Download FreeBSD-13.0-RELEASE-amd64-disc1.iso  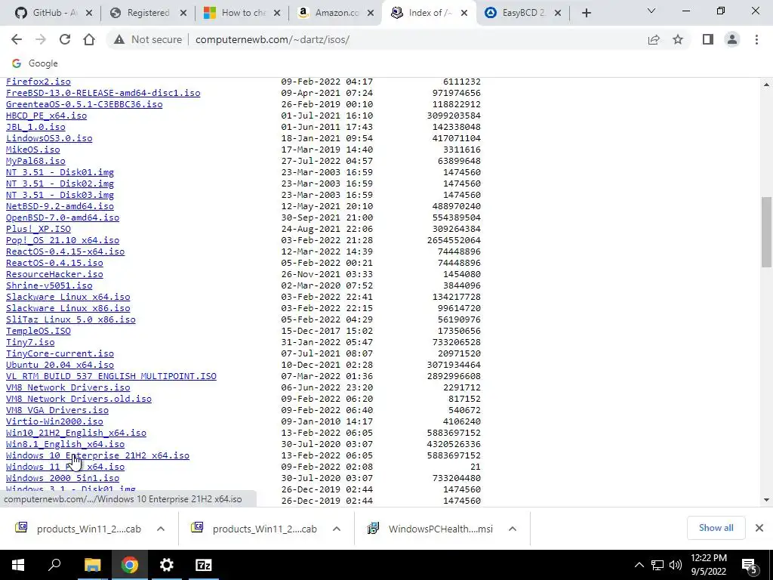(x=103, y=93)
